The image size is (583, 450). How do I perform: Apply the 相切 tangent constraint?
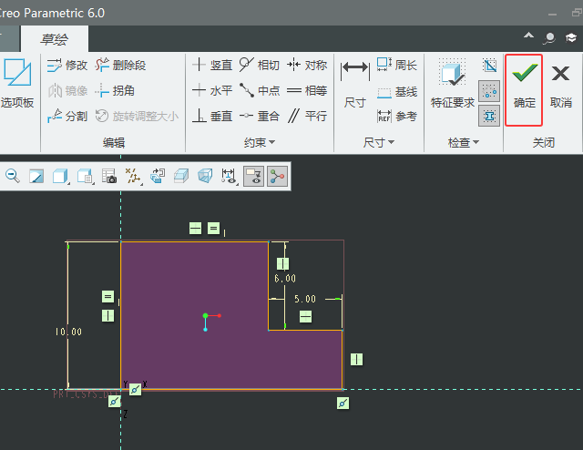pos(259,66)
